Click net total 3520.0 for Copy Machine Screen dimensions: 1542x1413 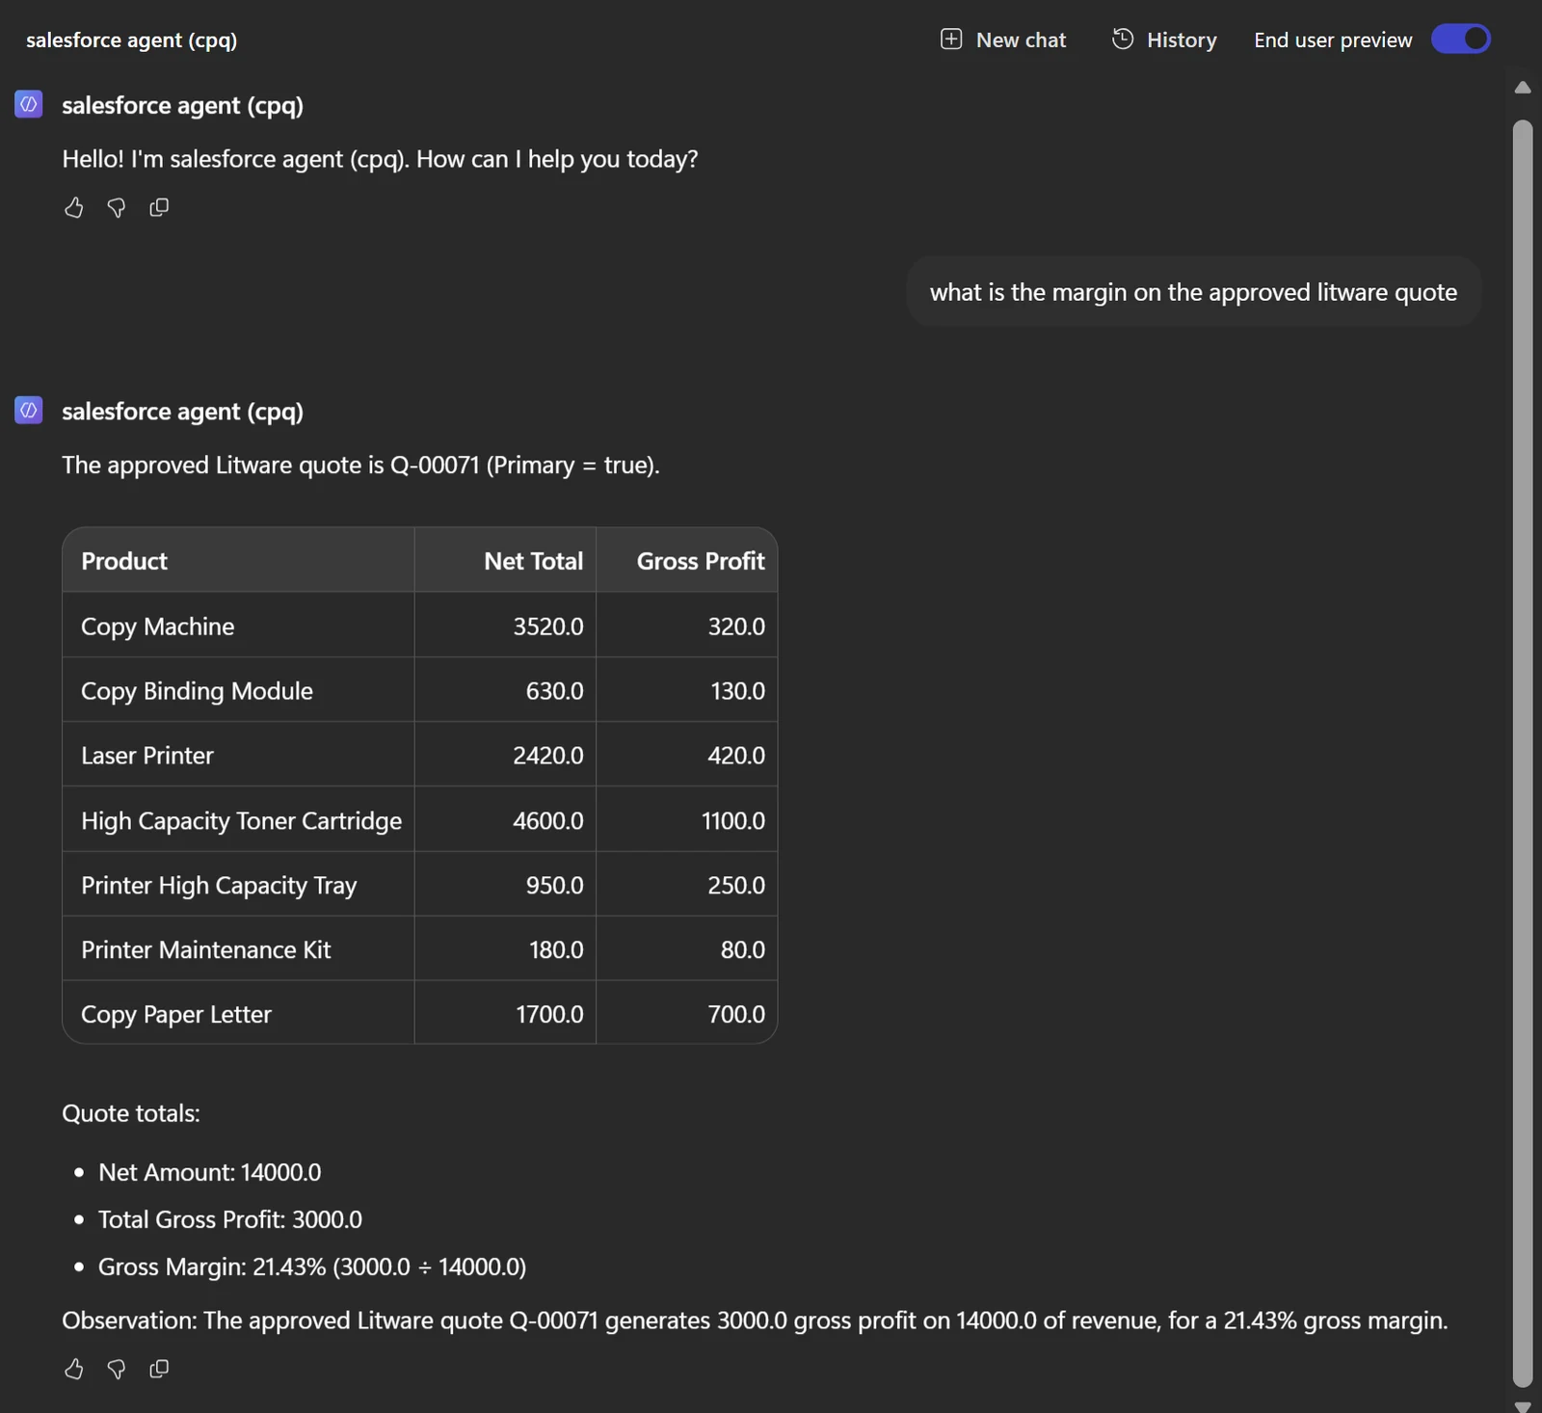pyautogui.click(x=506, y=626)
